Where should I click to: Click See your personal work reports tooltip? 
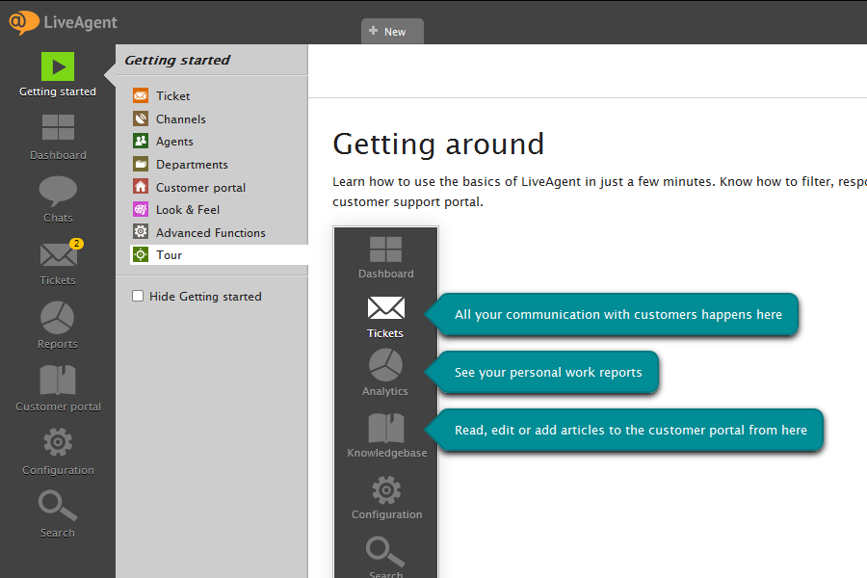pyautogui.click(x=541, y=372)
